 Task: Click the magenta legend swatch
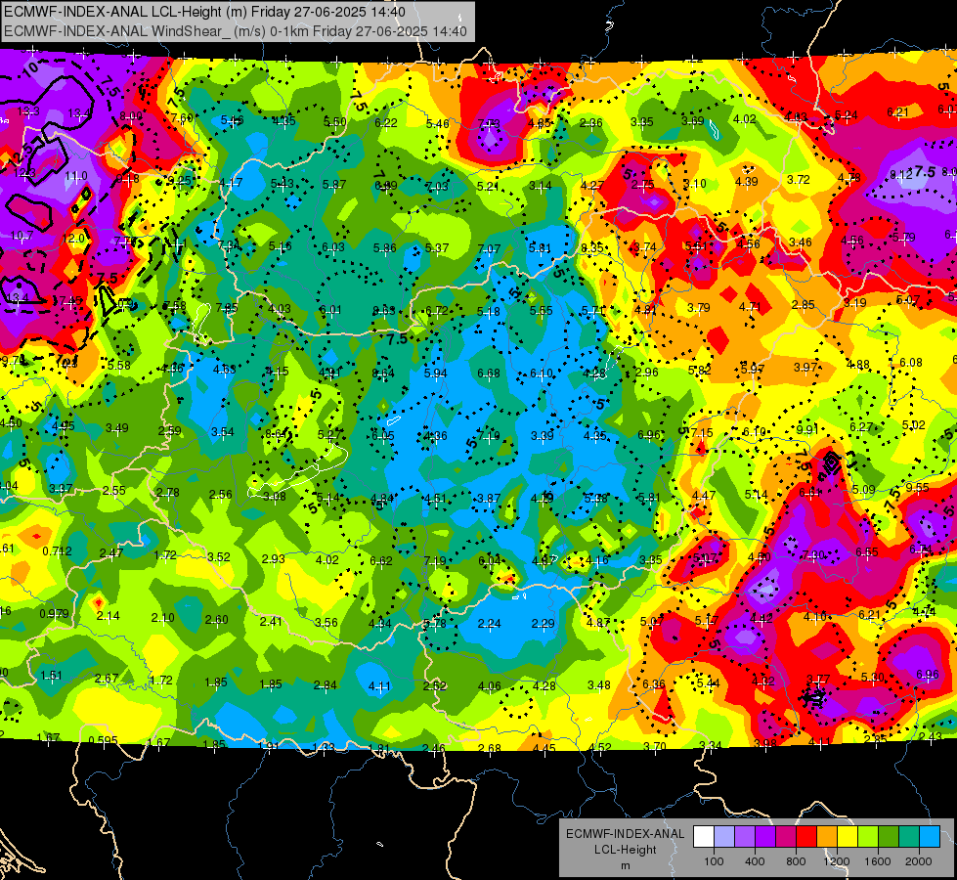click(x=786, y=836)
